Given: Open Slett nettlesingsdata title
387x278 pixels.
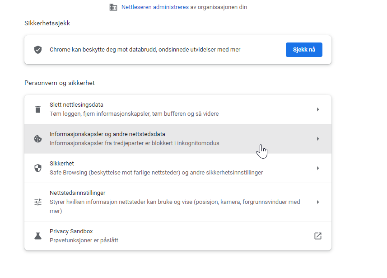Looking at the screenshot, I should pyautogui.click(x=76, y=105).
